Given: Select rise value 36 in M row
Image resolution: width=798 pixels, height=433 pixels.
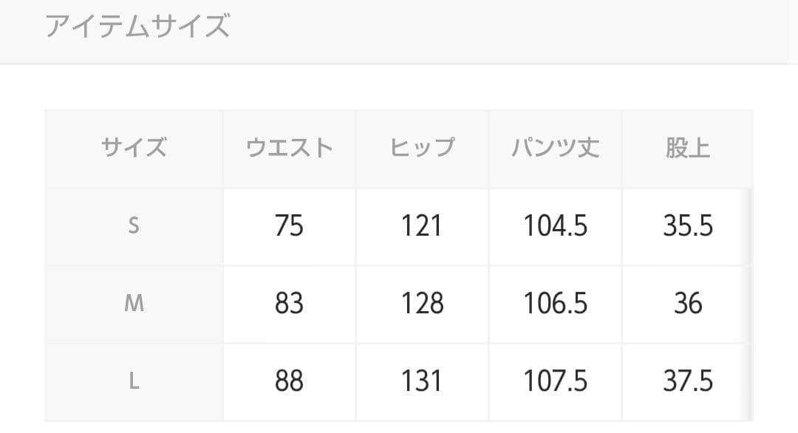Looking at the screenshot, I should [688, 303].
